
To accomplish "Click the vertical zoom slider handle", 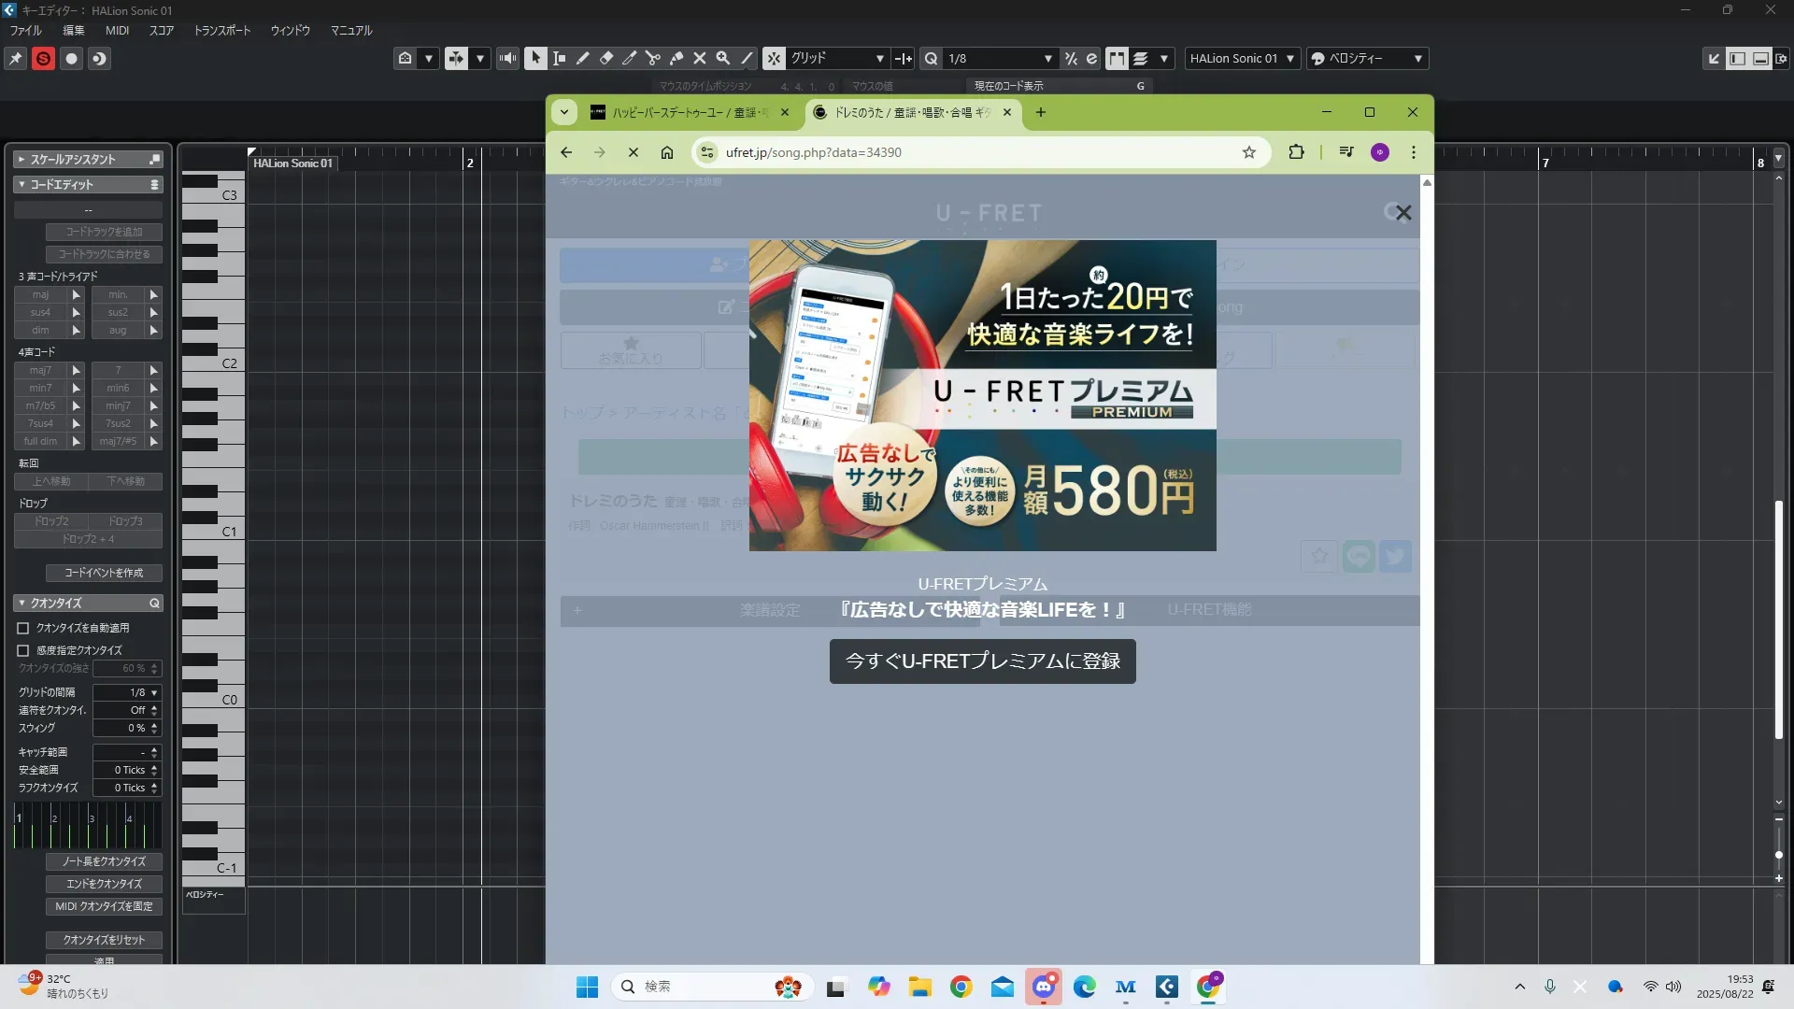I will [1779, 855].
